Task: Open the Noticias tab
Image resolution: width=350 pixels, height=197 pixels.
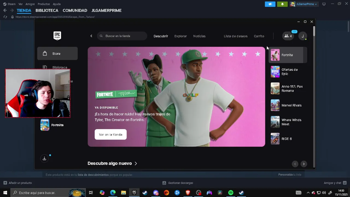Action: tap(199, 36)
